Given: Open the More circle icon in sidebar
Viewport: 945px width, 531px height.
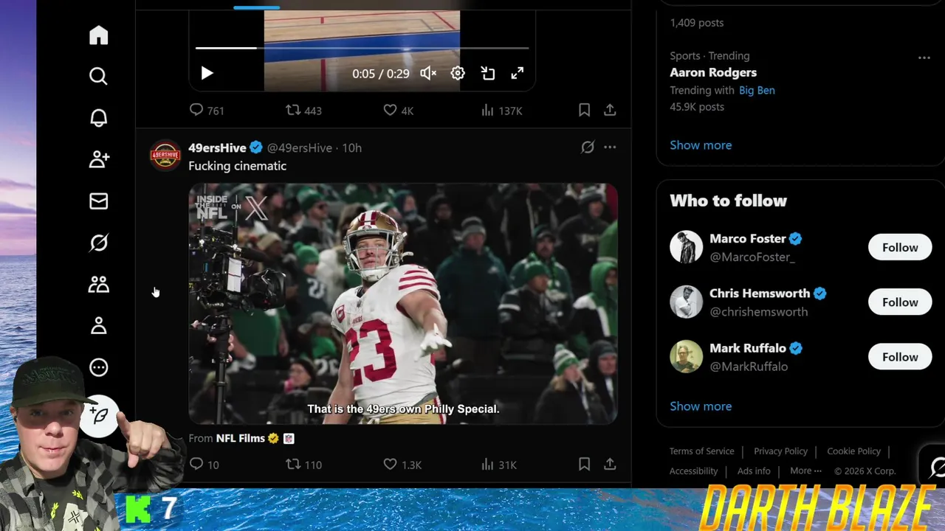Looking at the screenshot, I should [98, 367].
